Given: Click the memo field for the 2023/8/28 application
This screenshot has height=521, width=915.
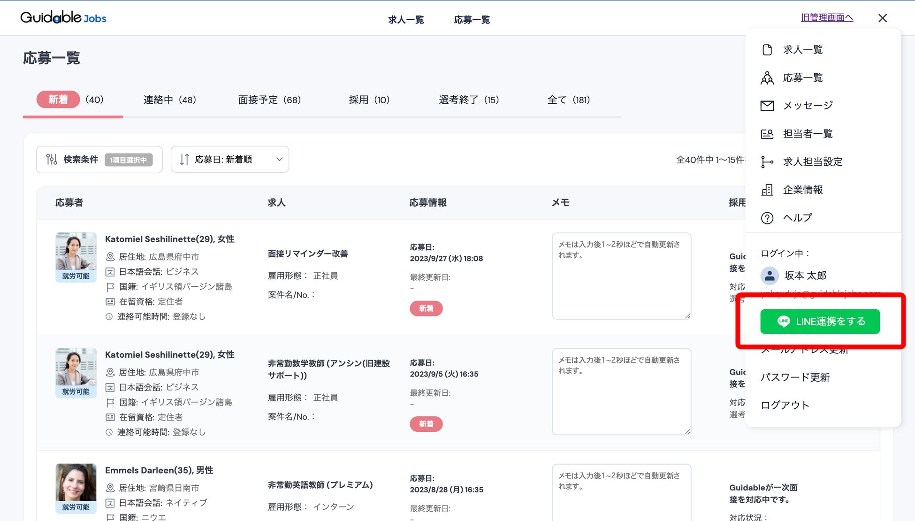Looking at the screenshot, I should [621, 493].
